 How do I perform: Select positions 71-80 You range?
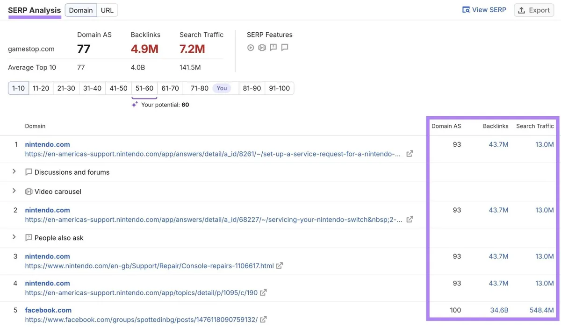[x=211, y=88]
